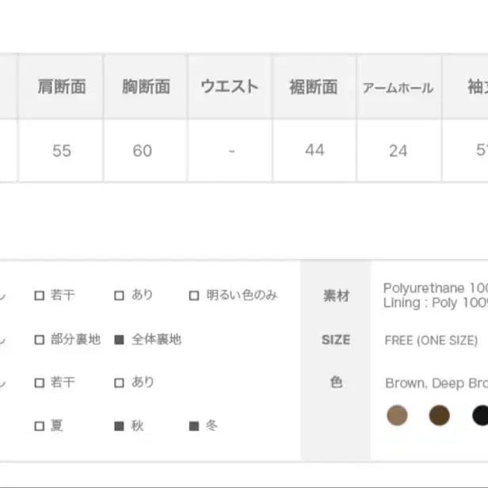The image size is (488, 488).
Task: Click the アームホール column header
Action: pos(398,87)
